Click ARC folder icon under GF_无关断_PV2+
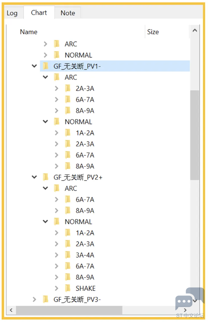Viewport: 208px width, 322px height. point(57,188)
